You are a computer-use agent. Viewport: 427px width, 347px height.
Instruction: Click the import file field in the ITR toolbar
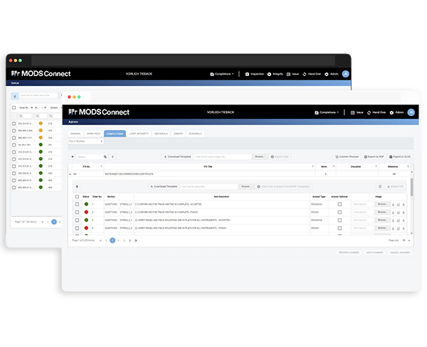click(x=223, y=156)
